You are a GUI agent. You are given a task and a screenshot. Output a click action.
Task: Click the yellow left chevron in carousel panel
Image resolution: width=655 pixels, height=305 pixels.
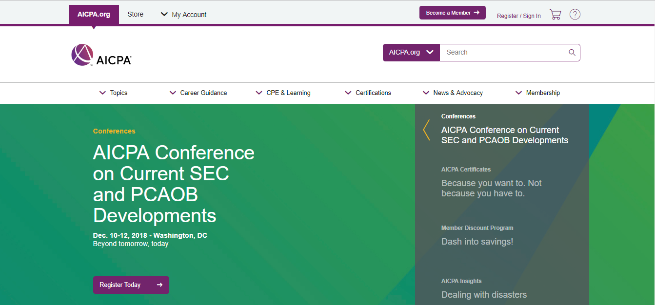tap(426, 130)
